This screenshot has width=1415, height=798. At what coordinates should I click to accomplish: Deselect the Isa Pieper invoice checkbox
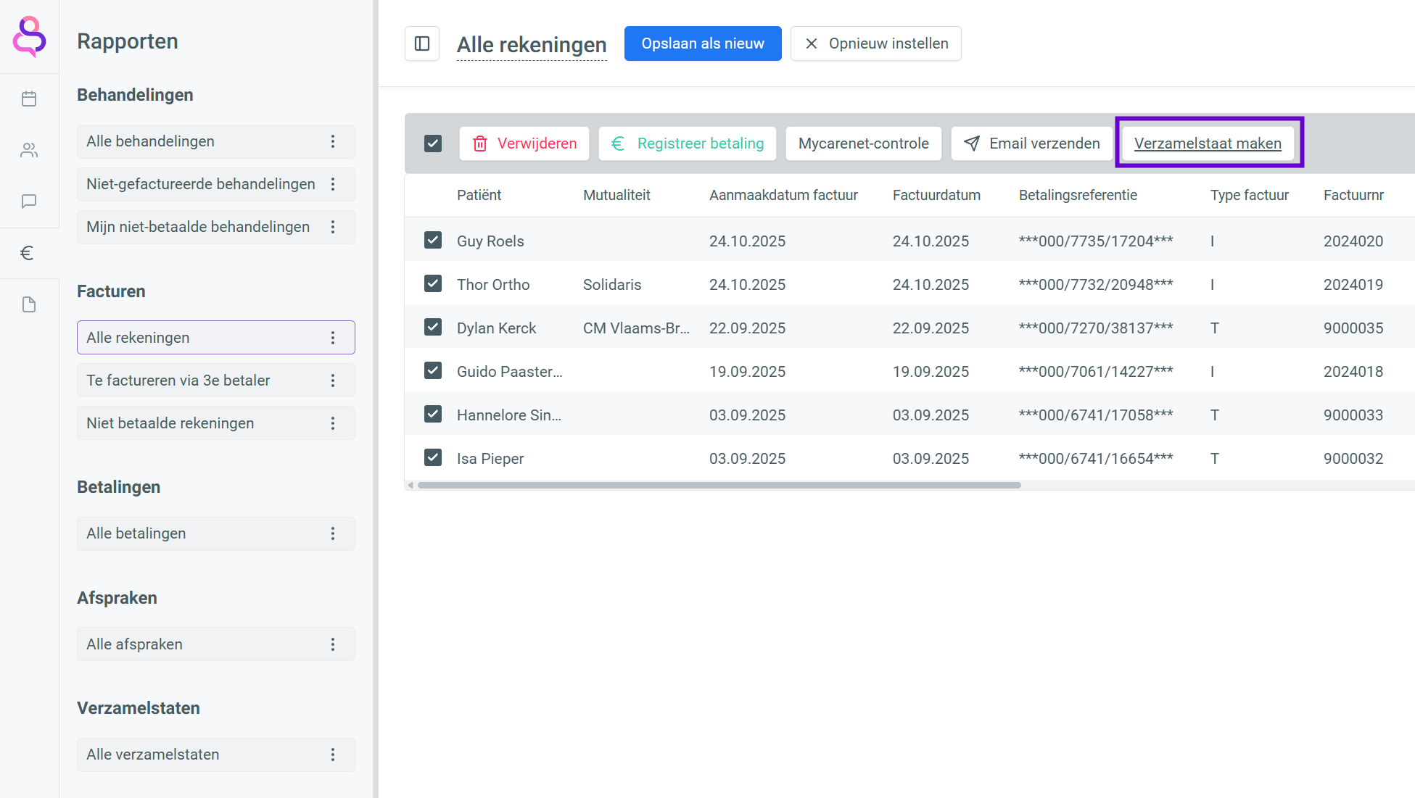coord(433,457)
